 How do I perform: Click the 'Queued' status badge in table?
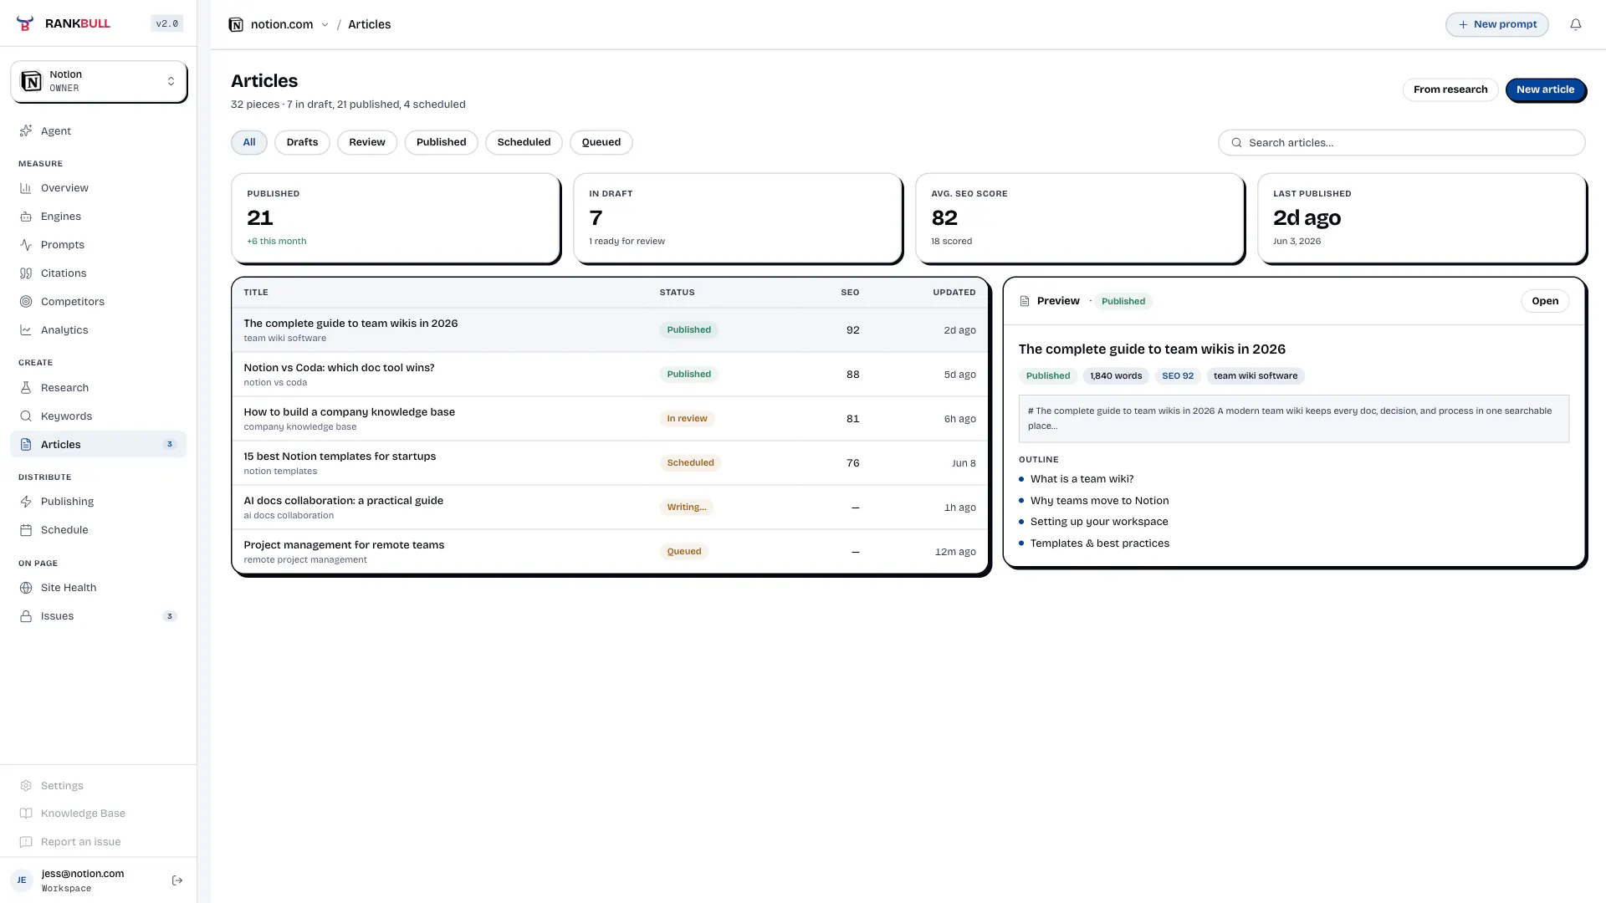[x=683, y=552]
